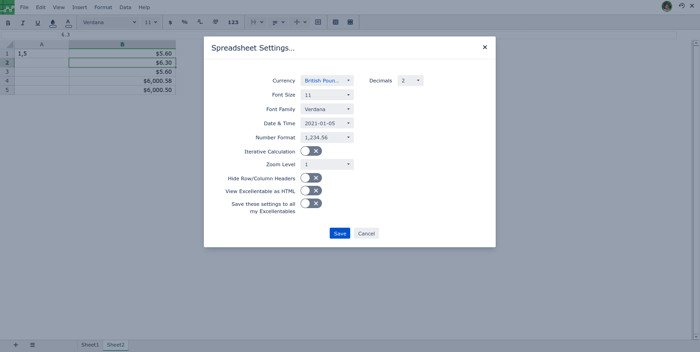The height and width of the screenshot is (352, 700).
Task: Switch to the Sheet1 tab
Action: click(90, 345)
